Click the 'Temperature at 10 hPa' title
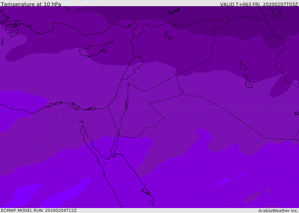The width and height of the screenshot is (299, 213). click(31, 4)
